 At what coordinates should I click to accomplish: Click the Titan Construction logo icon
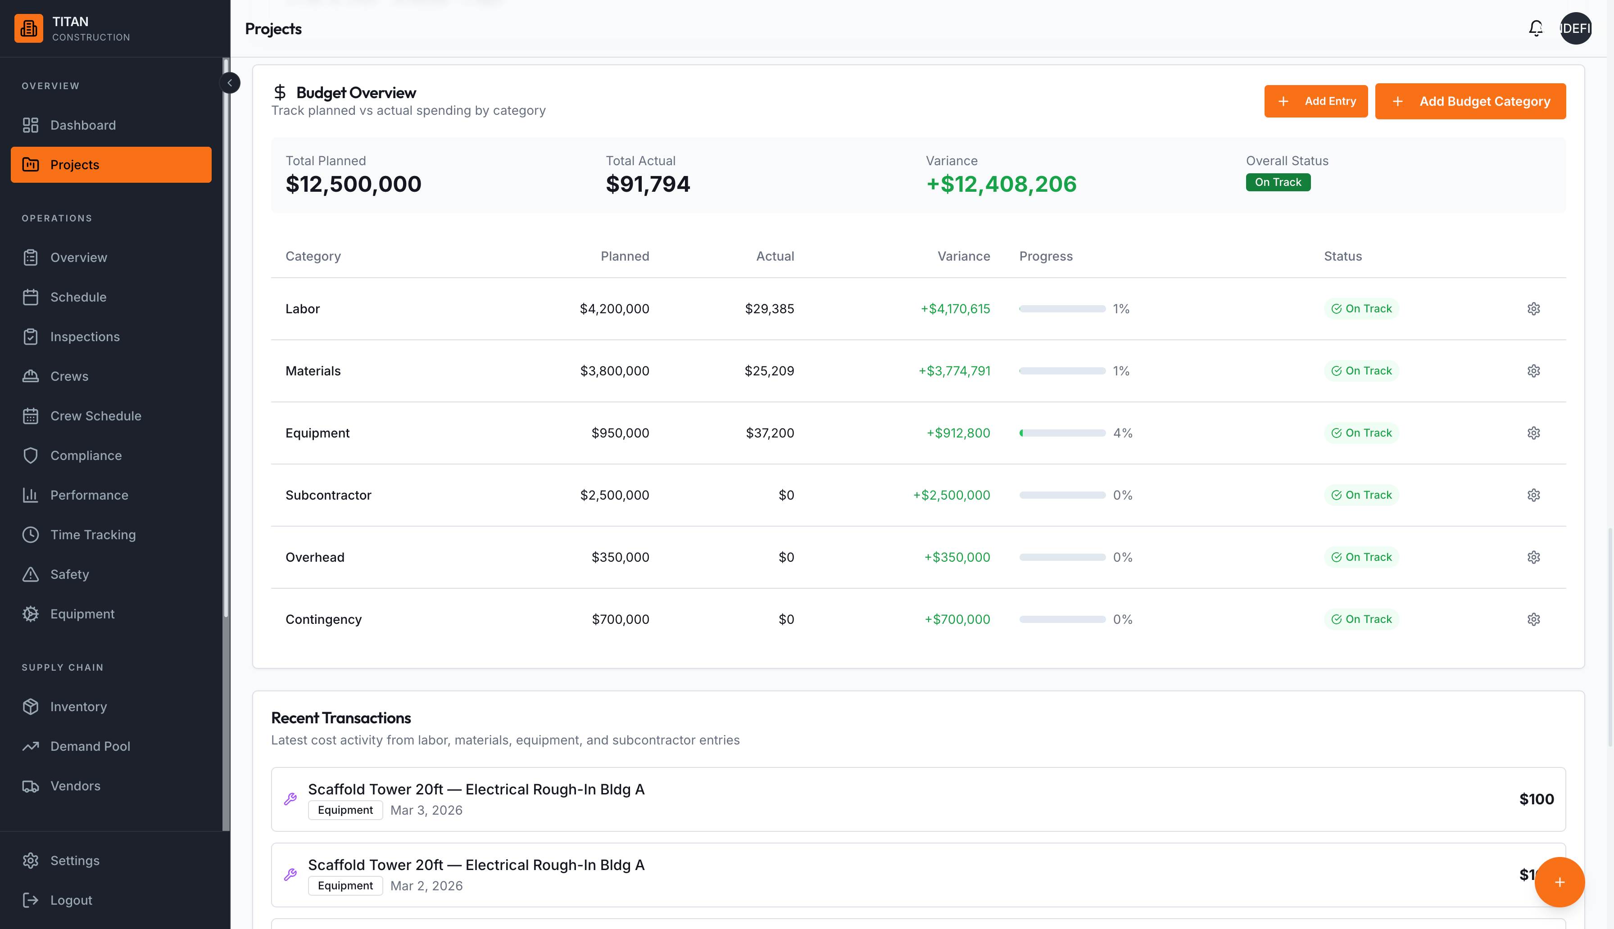coord(29,29)
